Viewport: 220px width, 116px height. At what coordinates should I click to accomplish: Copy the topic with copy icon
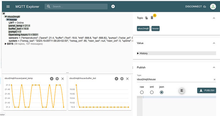coord(146,18)
